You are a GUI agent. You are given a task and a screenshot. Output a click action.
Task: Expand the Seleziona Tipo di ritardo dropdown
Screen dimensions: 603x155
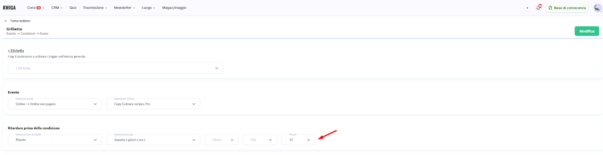click(x=55, y=140)
